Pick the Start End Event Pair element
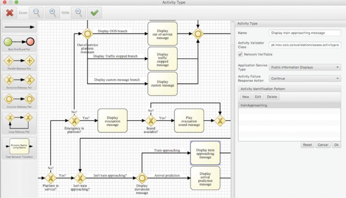 [x=19, y=43]
